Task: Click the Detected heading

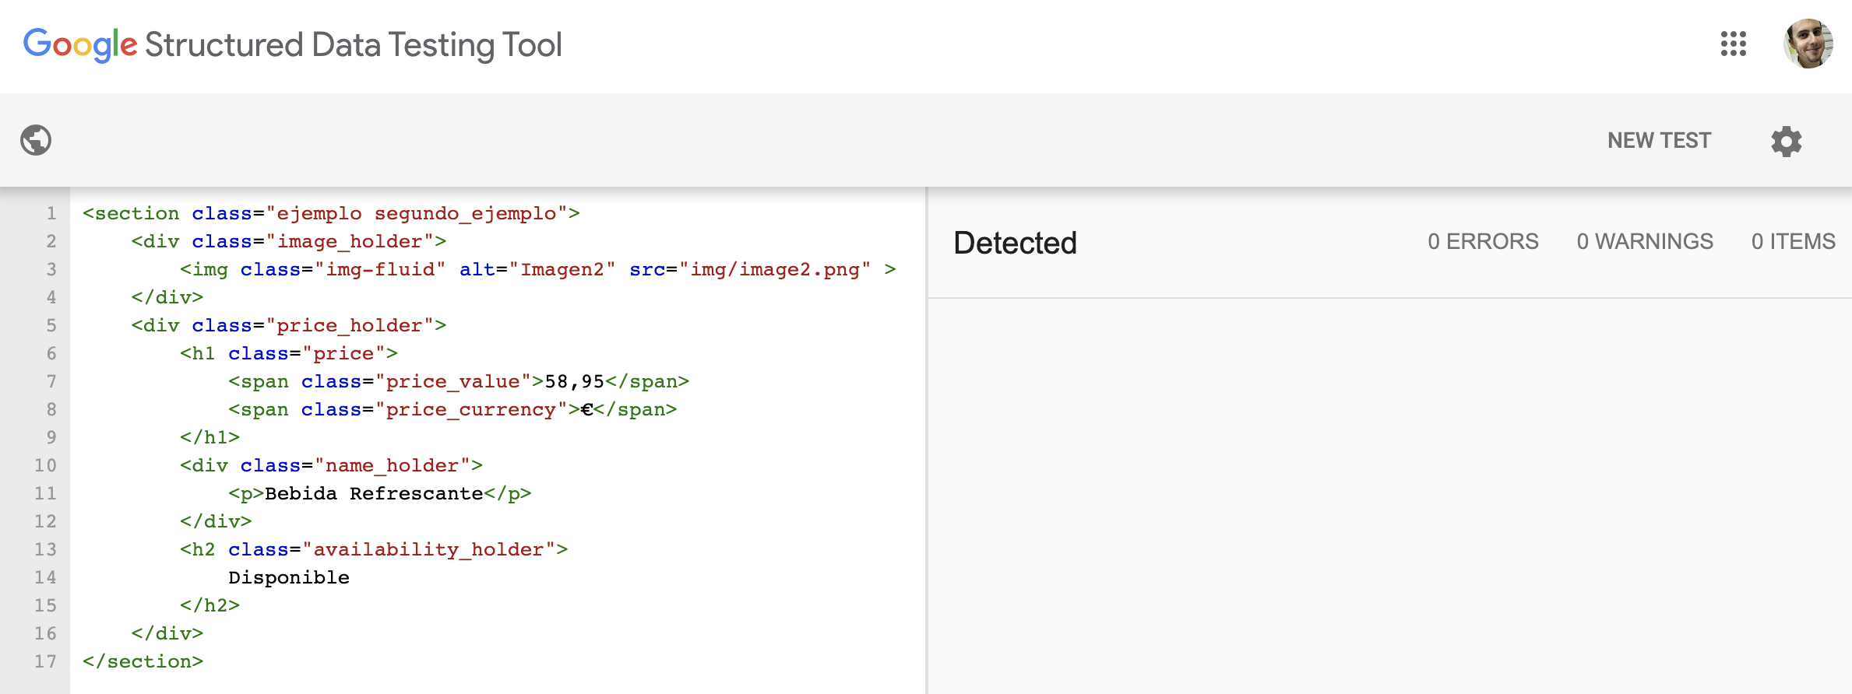Action: [1015, 243]
